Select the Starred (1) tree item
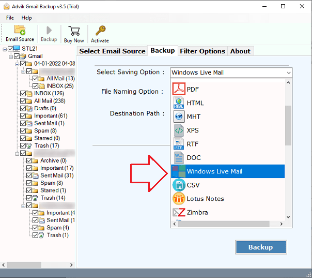 pyautogui.click(x=53, y=191)
